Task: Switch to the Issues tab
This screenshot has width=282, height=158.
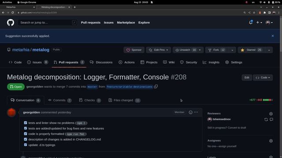Action: (37, 62)
